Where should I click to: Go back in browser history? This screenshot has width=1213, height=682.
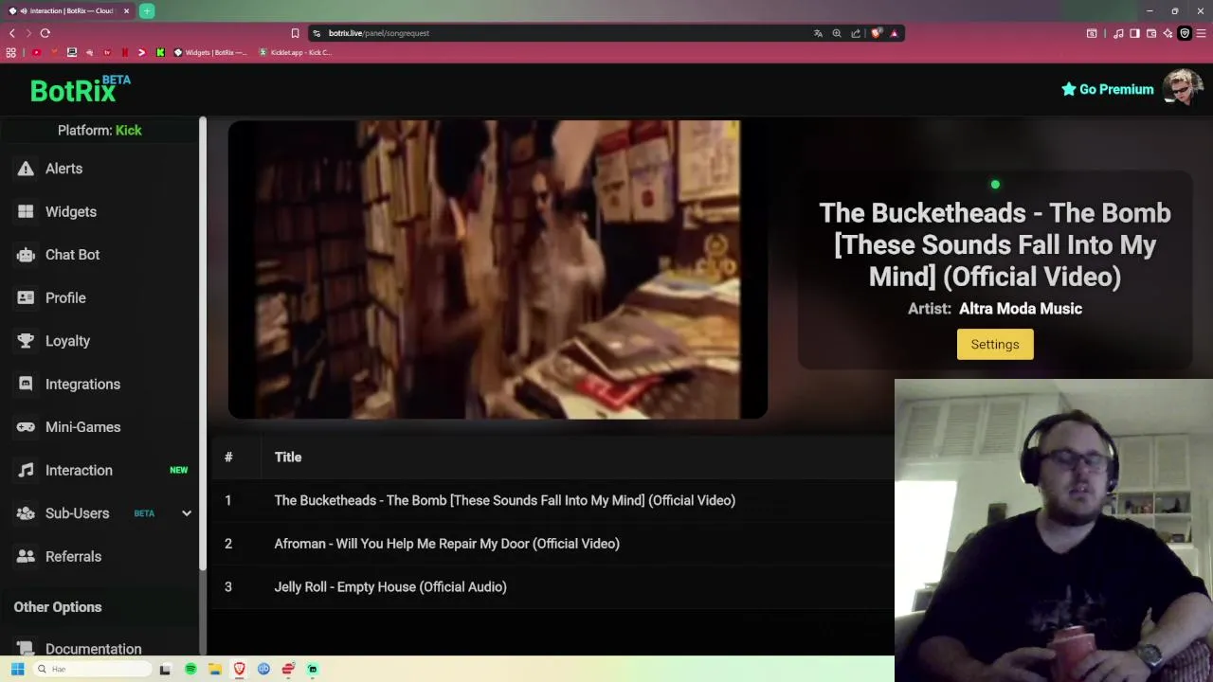click(12, 33)
